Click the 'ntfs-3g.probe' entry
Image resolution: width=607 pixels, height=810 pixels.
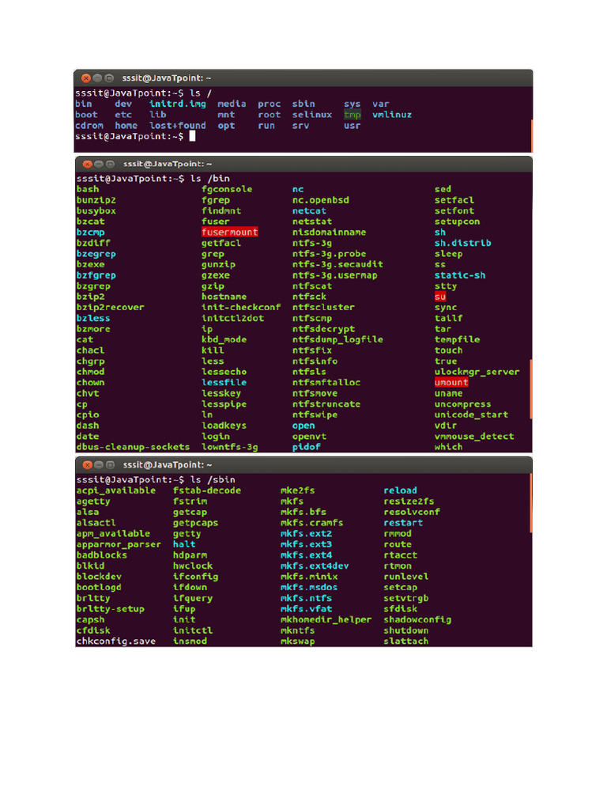(330, 254)
